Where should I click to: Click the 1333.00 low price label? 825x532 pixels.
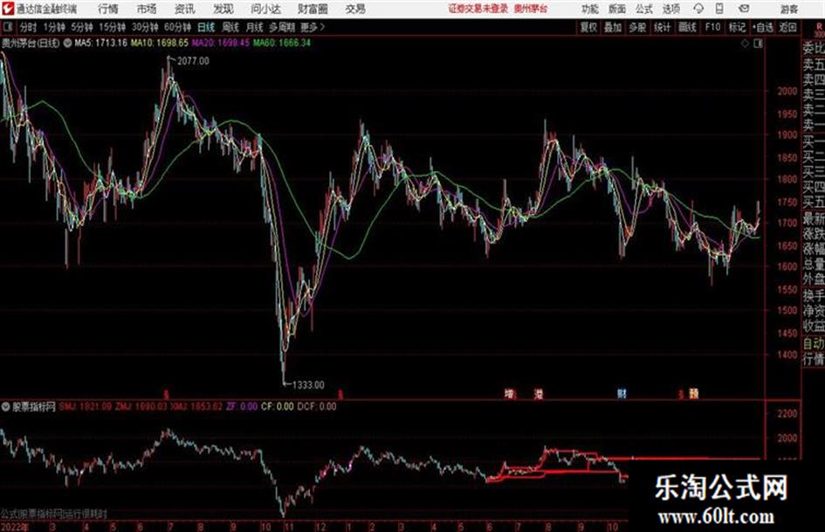pyautogui.click(x=308, y=385)
